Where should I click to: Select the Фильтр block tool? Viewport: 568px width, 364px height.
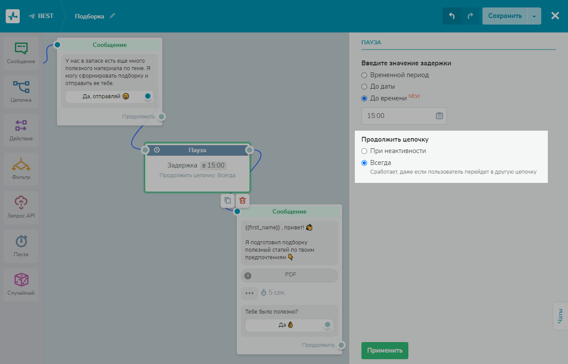click(x=21, y=168)
